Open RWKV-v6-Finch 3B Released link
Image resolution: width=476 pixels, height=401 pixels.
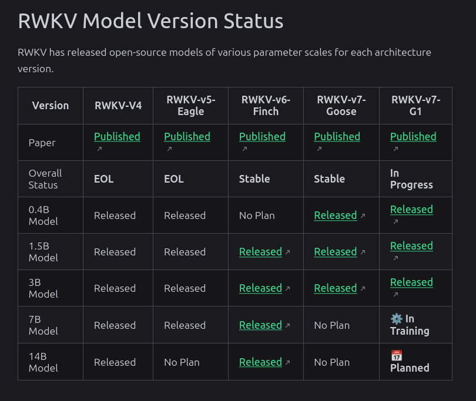pos(260,288)
